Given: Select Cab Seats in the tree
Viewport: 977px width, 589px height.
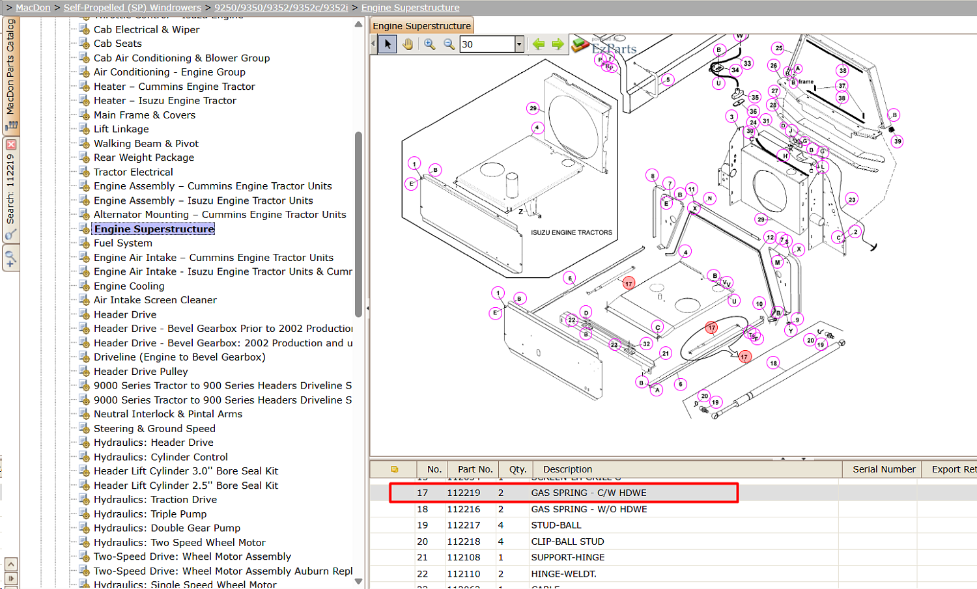Looking at the screenshot, I should click(118, 44).
